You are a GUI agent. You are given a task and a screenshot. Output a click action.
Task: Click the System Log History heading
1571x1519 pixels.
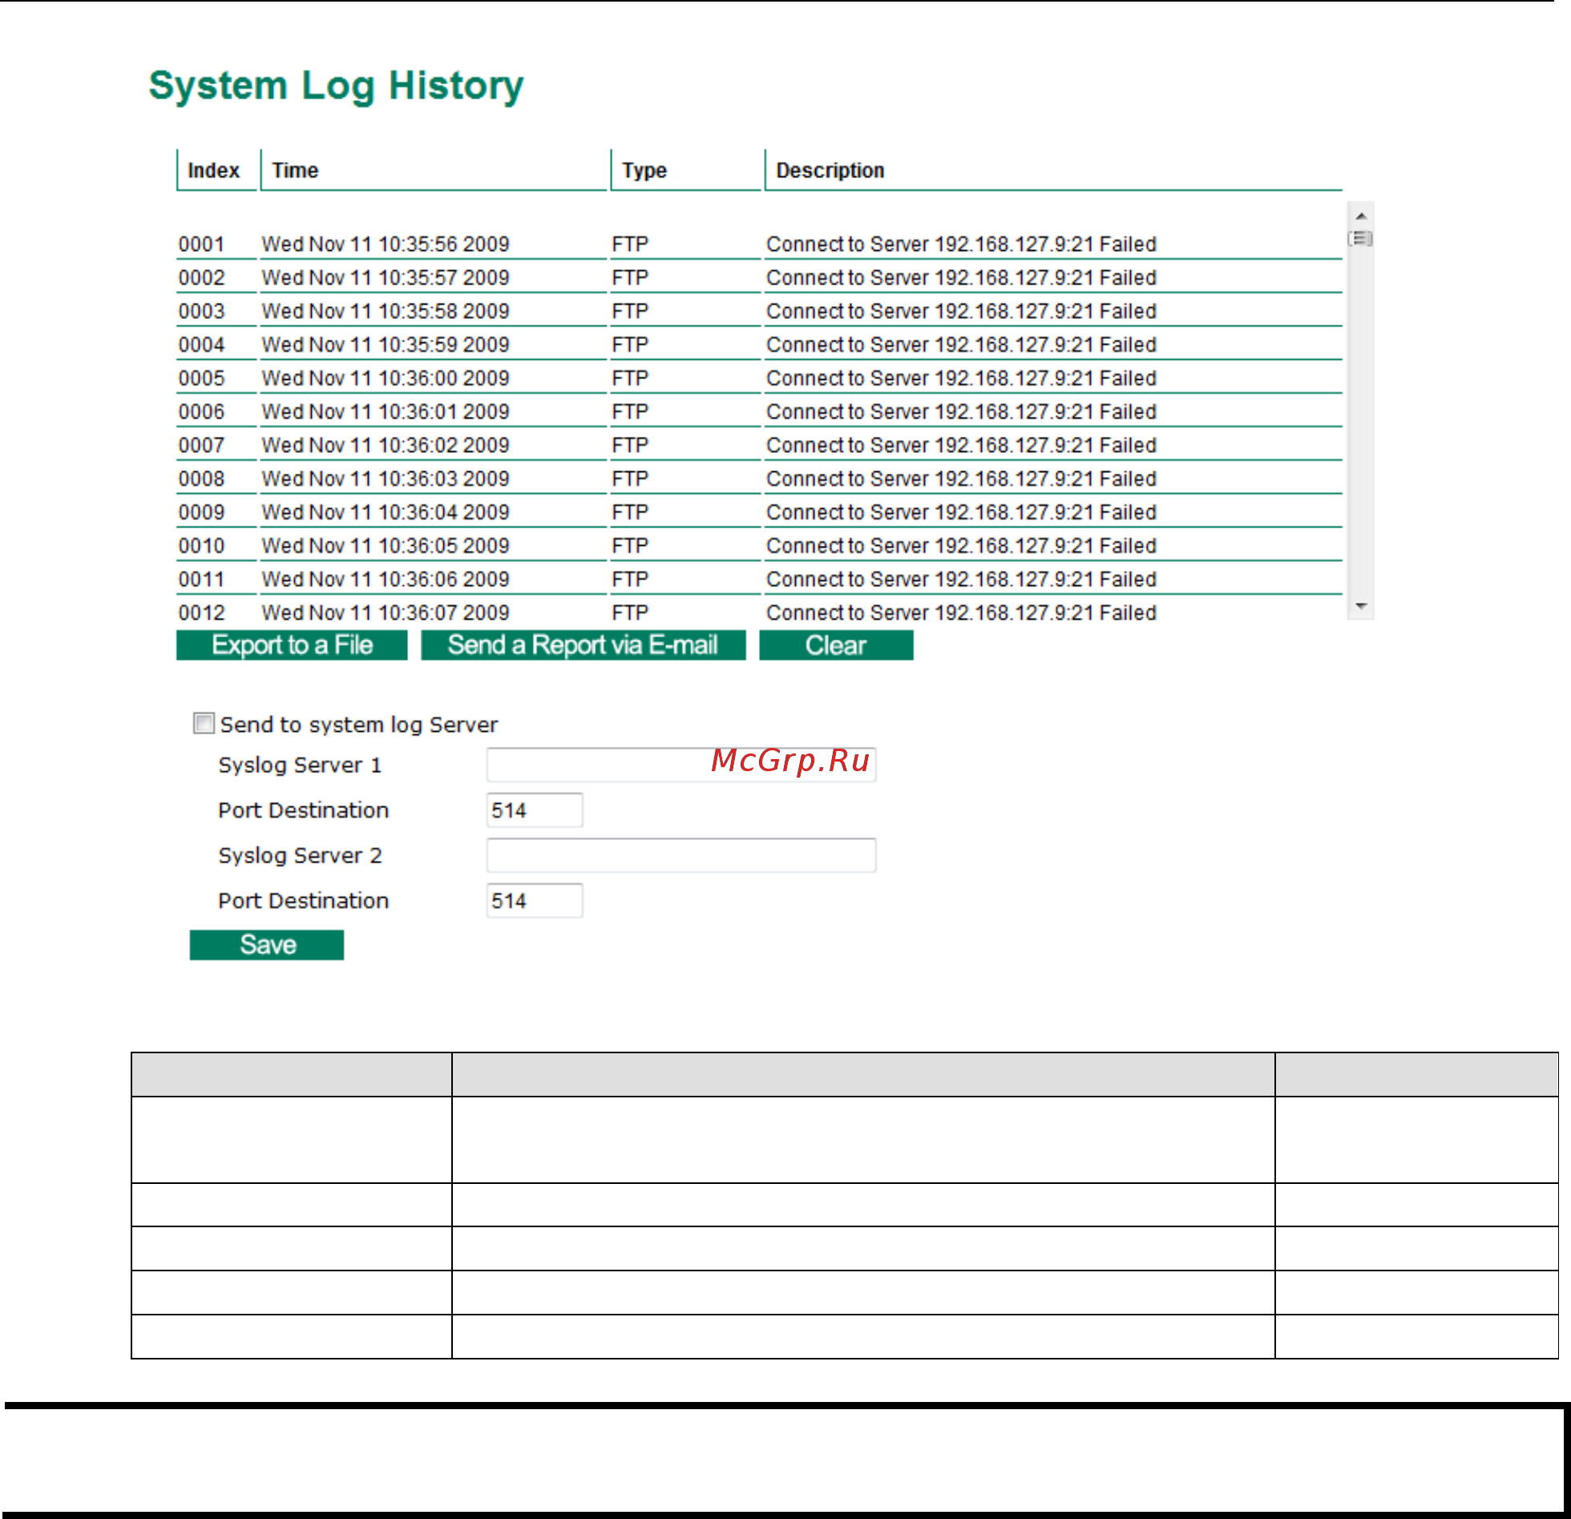pos(337,87)
